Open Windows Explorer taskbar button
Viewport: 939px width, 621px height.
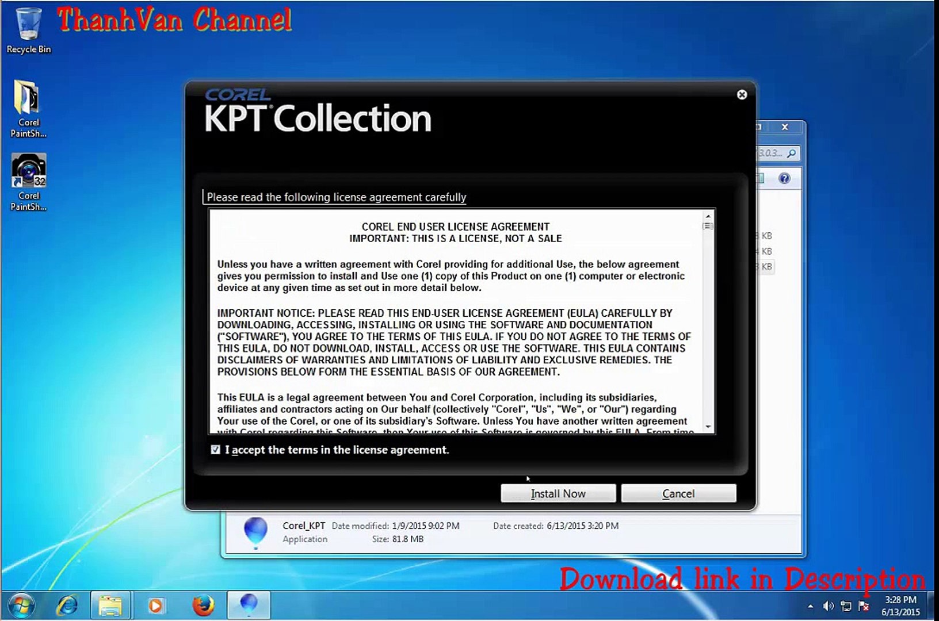click(110, 606)
